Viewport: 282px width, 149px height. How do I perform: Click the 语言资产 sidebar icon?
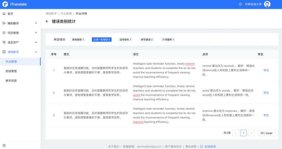[x=4, y=42]
